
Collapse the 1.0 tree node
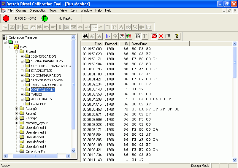[5, 42]
